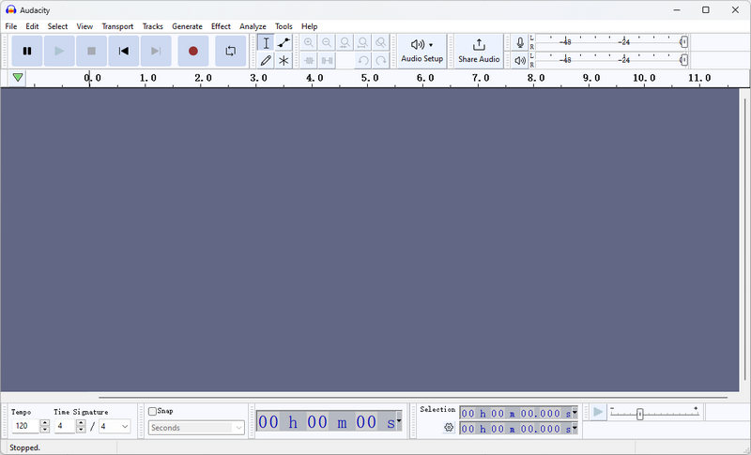Click the Zoom In magnifier icon

[309, 42]
